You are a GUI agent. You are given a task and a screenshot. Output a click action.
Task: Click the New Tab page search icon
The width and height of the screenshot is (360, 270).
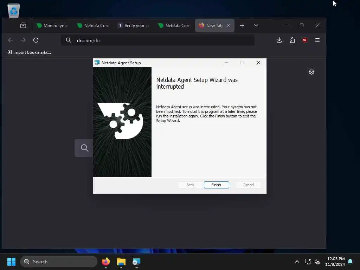pos(84,148)
